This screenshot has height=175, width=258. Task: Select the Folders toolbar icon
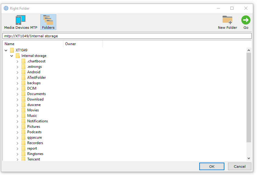(48, 20)
